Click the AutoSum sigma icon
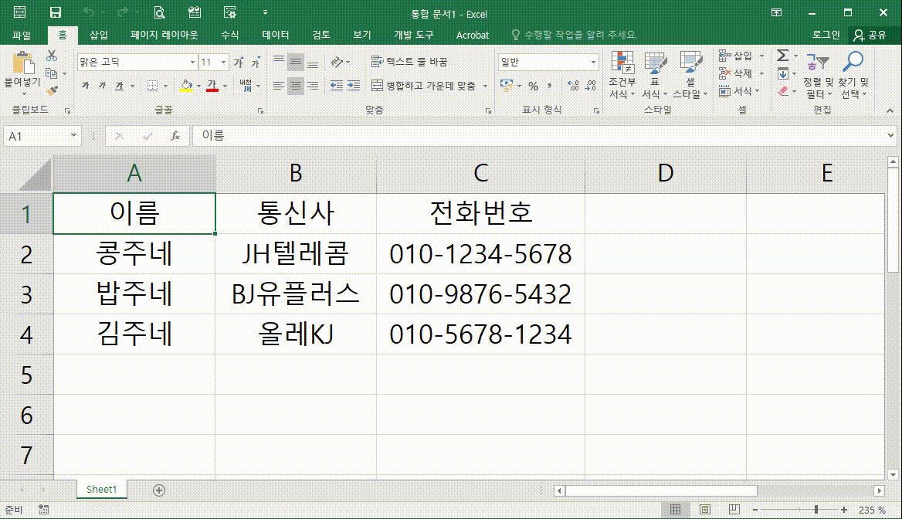This screenshot has height=519, width=902. pos(783,56)
